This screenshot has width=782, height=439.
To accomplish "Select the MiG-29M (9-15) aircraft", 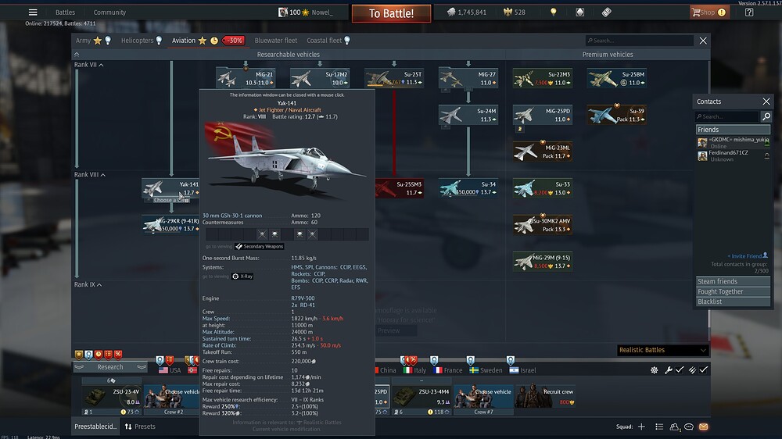I will [543, 262].
